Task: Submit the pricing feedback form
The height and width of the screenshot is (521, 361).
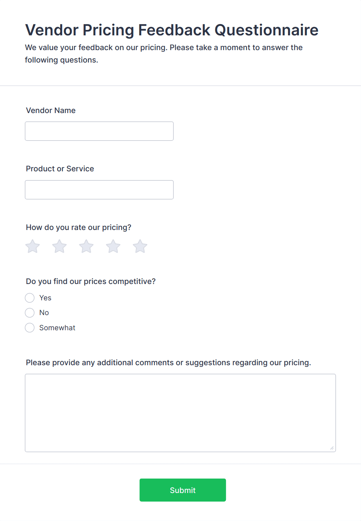Action: (183, 490)
